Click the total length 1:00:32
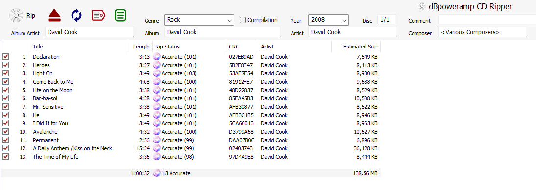 point(141,173)
